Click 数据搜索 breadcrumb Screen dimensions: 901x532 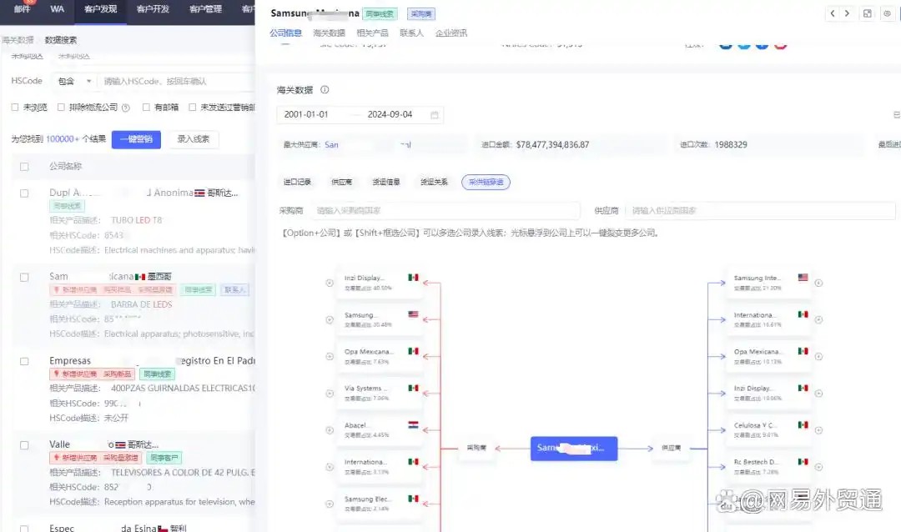61,40
